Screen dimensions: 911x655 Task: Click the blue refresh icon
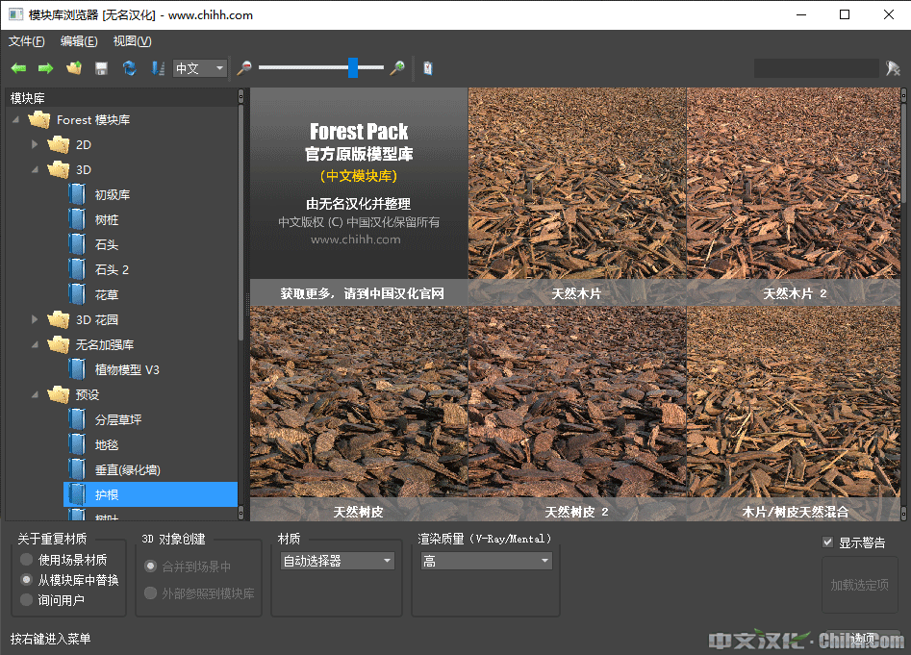point(129,68)
